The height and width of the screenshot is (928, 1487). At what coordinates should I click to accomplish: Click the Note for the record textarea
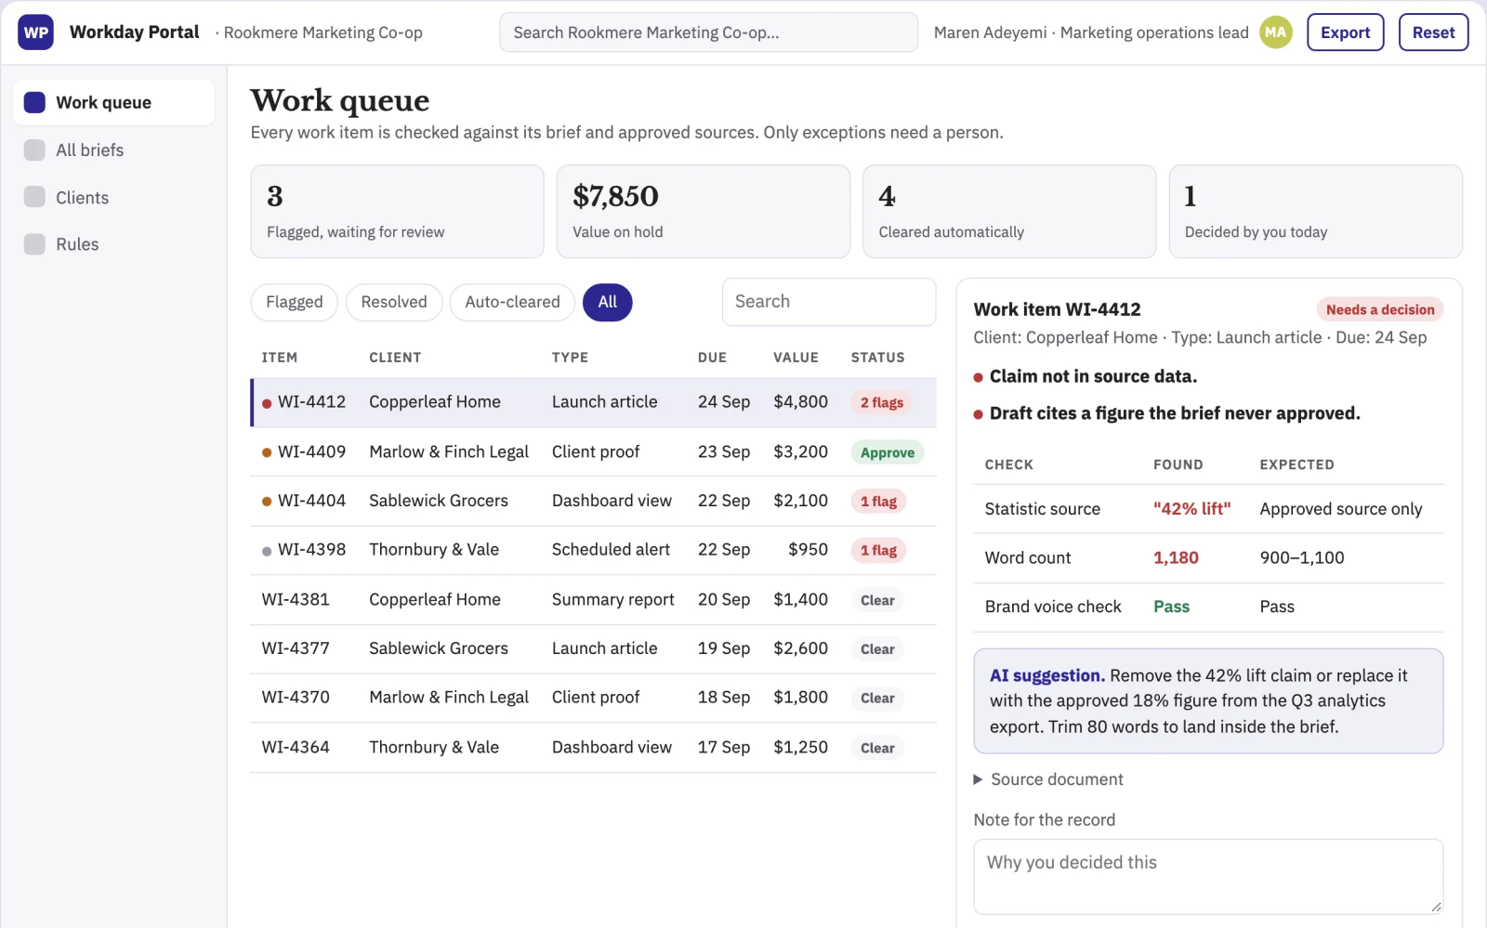(x=1208, y=877)
